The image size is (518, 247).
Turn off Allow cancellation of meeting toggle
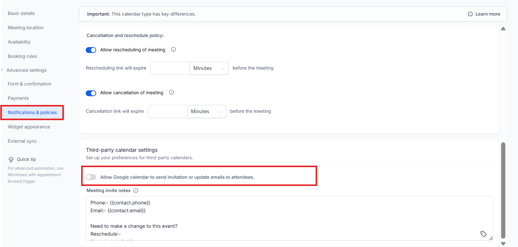tap(91, 93)
